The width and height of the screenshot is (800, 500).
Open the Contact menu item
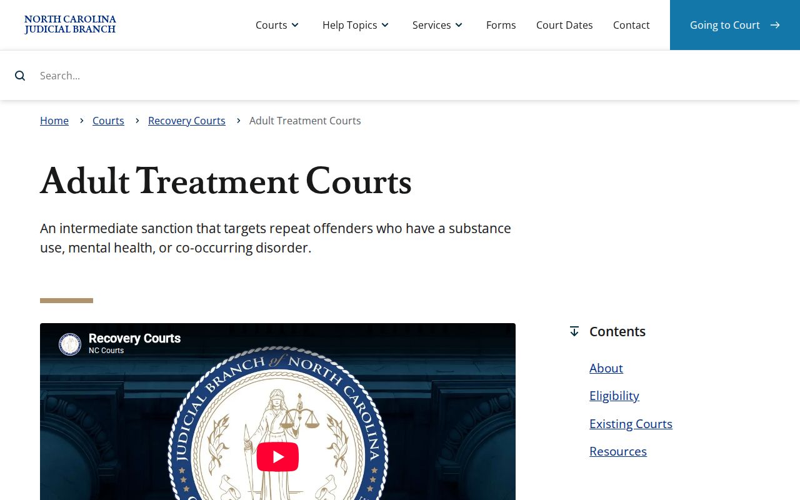pyautogui.click(x=631, y=25)
